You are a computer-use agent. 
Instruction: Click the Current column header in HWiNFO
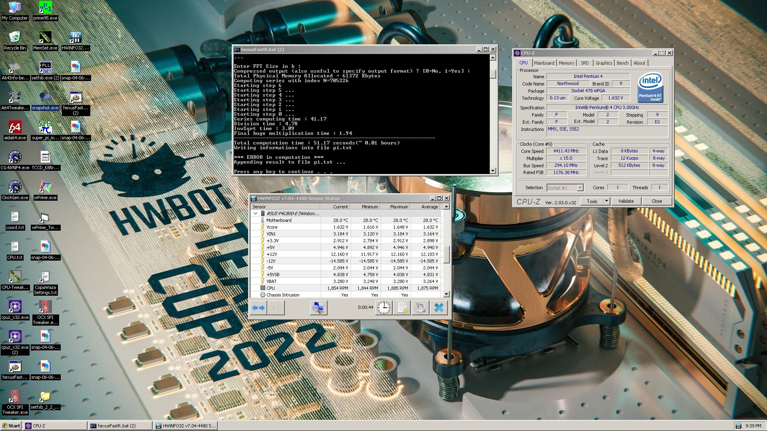[335, 207]
